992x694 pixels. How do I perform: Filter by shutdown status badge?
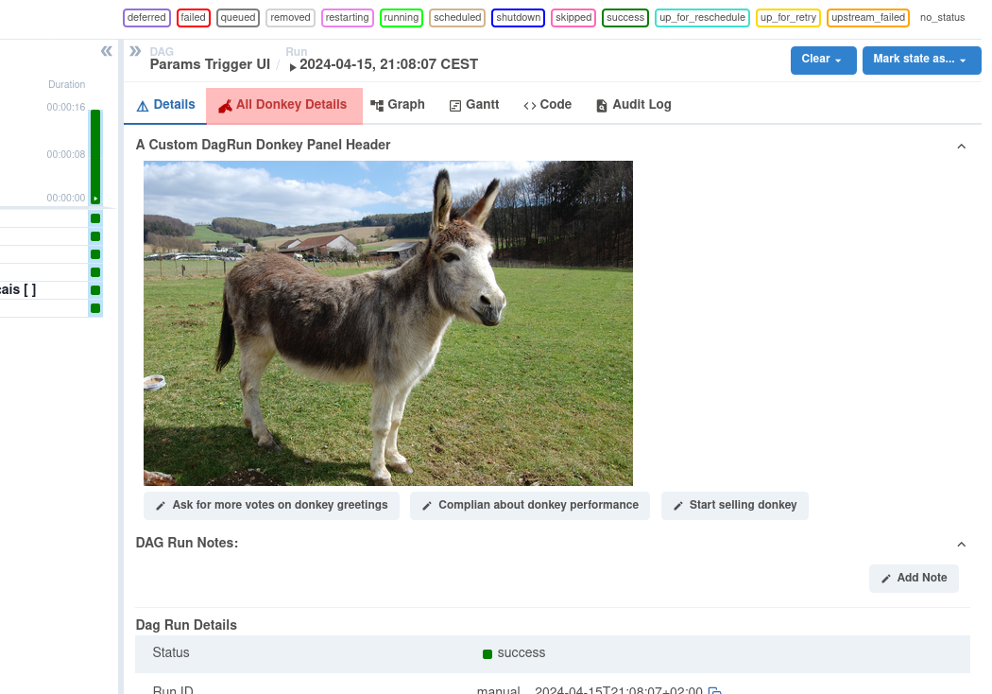click(518, 18)
